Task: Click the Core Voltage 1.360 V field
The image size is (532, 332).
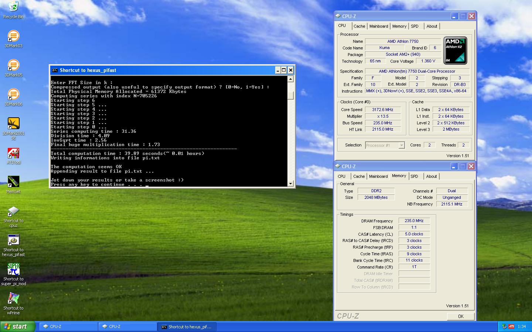Action: click(x=428, y=61)
